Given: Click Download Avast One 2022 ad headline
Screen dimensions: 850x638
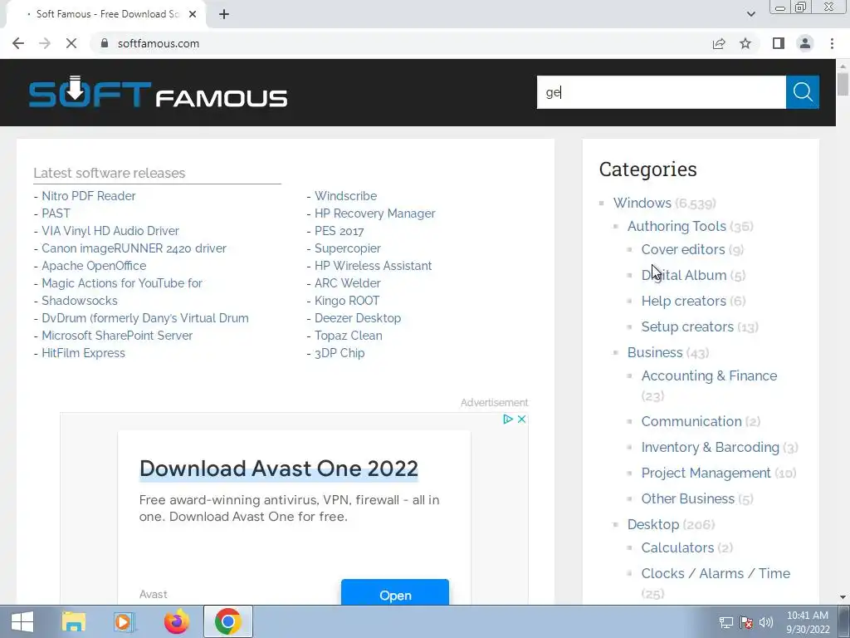Looking at the screenshot, I should point(279,469).
